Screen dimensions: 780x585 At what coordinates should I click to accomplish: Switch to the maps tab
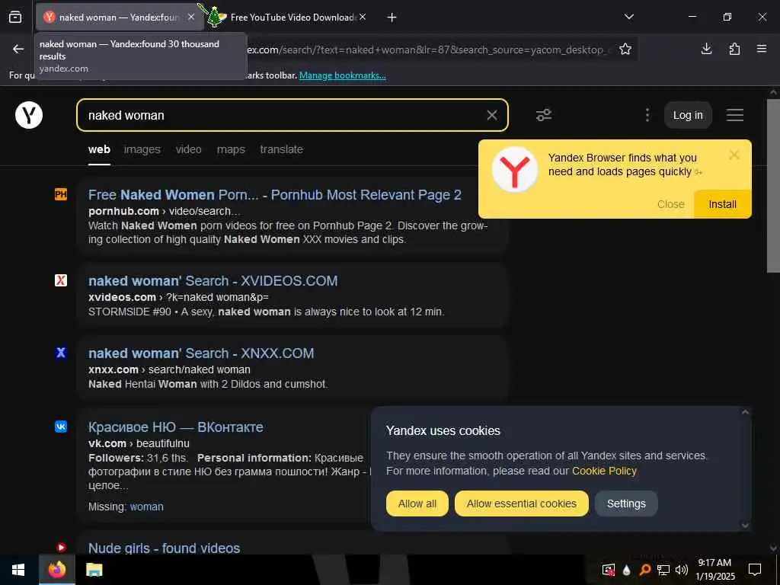[231, 149]
